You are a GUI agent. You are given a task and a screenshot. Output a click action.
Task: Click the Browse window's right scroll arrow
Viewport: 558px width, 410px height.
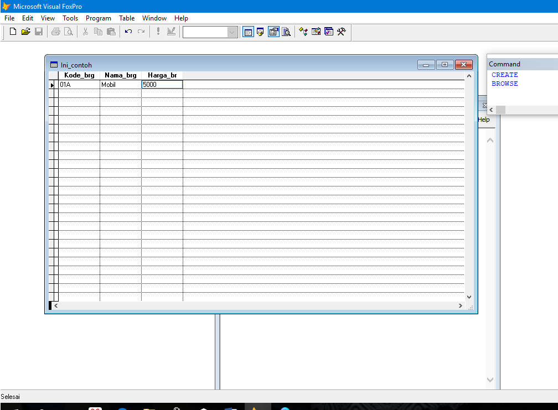460,305
